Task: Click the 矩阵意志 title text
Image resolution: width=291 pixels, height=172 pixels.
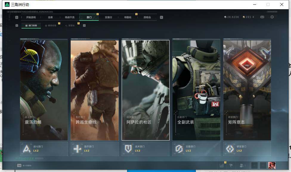Action: point(236,122)
